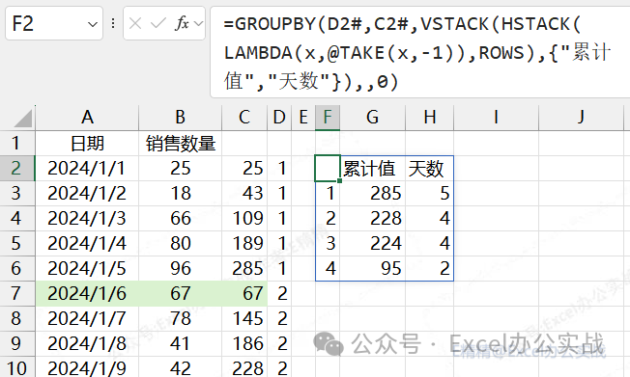This screenshot has height=377, width=630.
Task: Select column H header
Action: 430,118
